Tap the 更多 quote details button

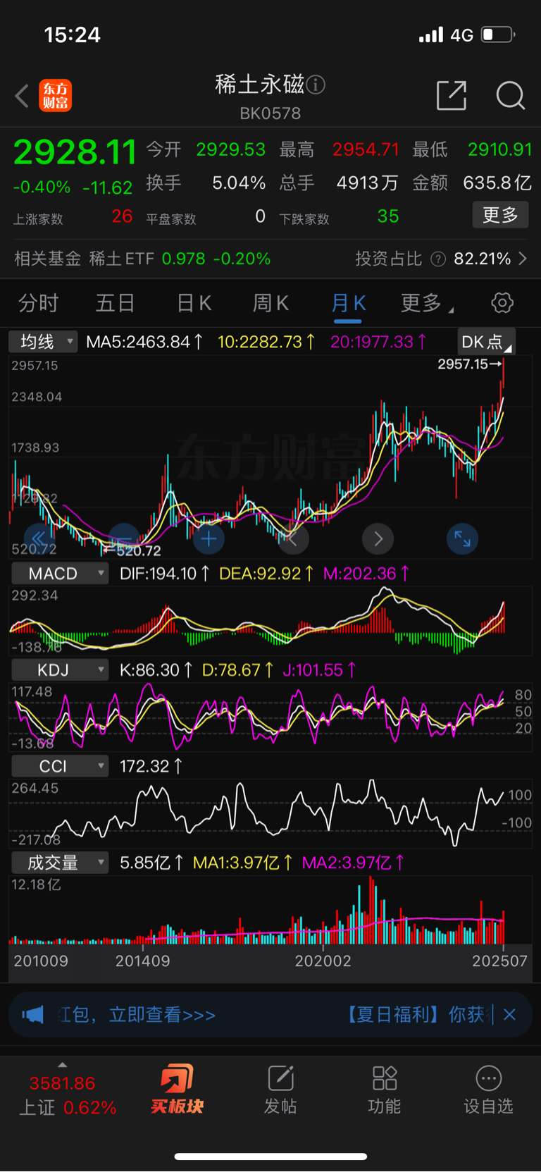click(500, 215)
